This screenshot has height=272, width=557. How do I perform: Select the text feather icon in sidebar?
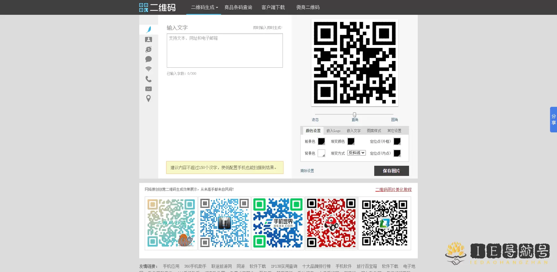[149, 29]
